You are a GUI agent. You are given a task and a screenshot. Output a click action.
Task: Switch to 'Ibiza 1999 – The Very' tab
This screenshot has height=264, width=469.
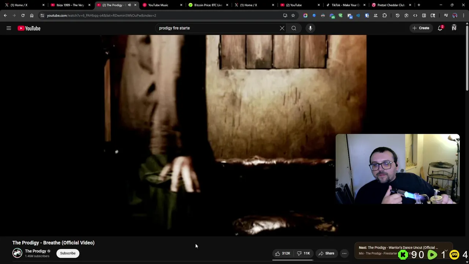click(70, 5)
